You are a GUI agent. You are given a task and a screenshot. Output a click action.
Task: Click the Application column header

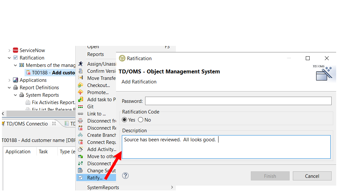(x=18, y=152)
